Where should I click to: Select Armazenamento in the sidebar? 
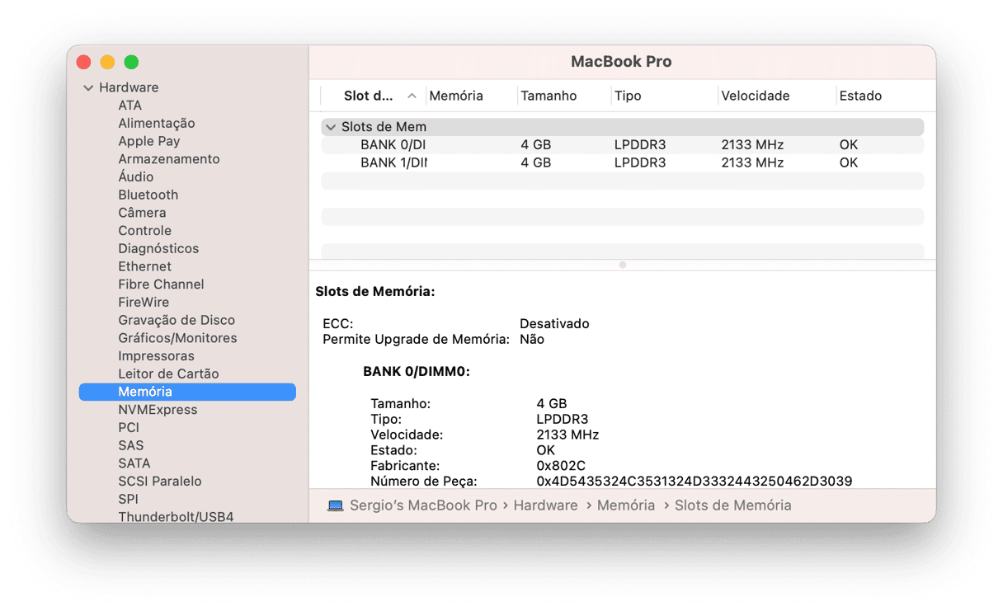coord(169,159)
